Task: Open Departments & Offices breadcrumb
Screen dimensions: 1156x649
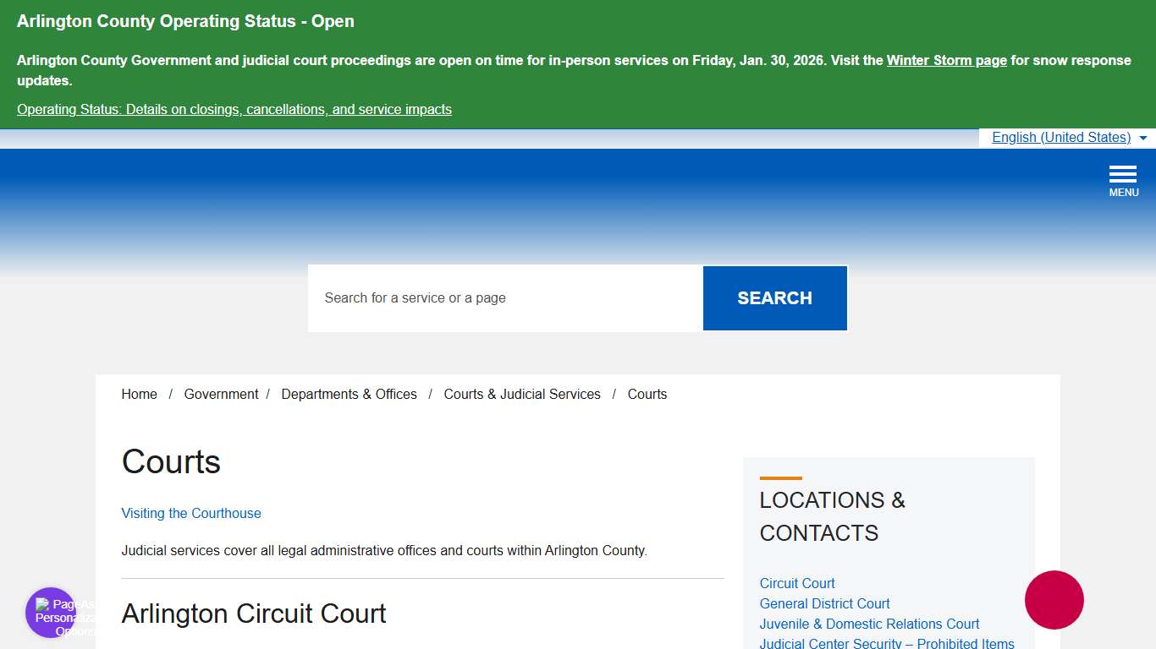Action: pyautogui.click(x=349, y=394)
